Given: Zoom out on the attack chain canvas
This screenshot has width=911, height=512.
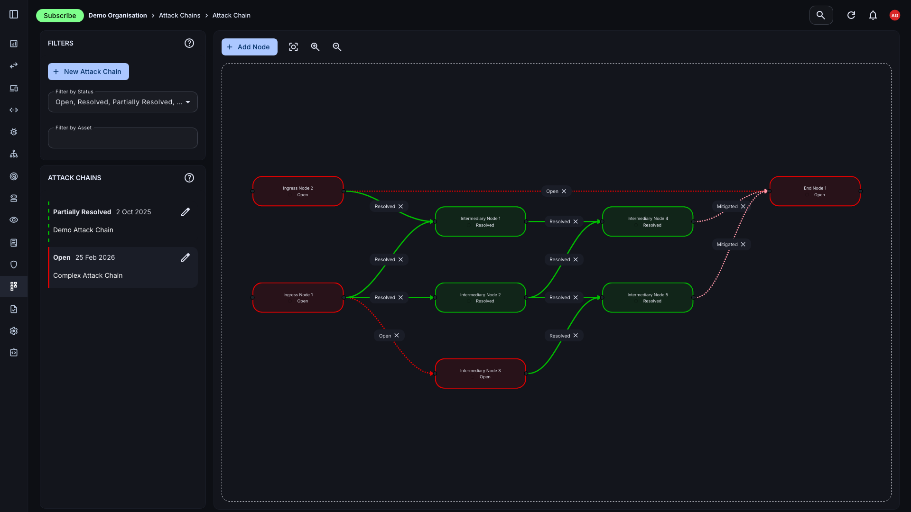Looking at the screenshot, I should click(337, 47).
